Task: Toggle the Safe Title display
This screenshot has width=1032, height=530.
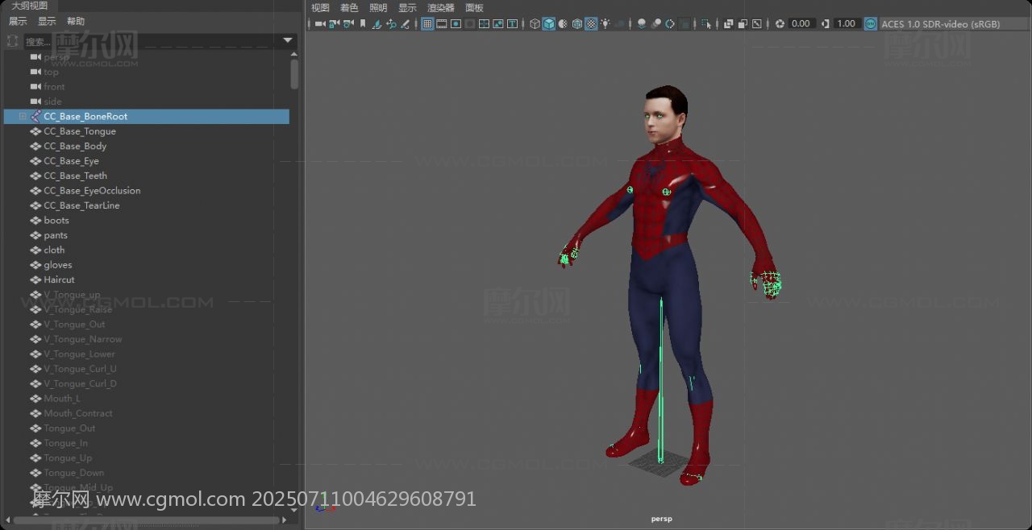Action: 512,24
